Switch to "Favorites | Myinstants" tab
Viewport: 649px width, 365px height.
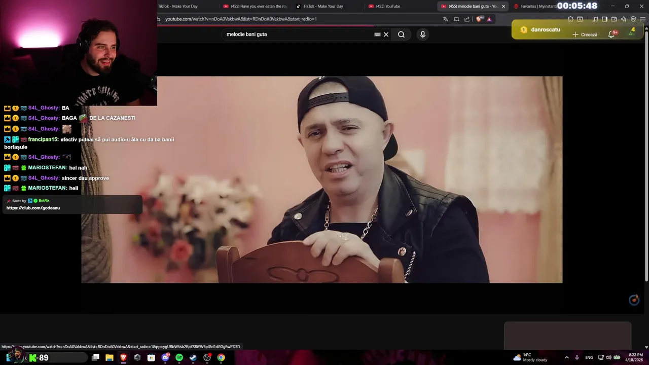(x=533, y=6)
